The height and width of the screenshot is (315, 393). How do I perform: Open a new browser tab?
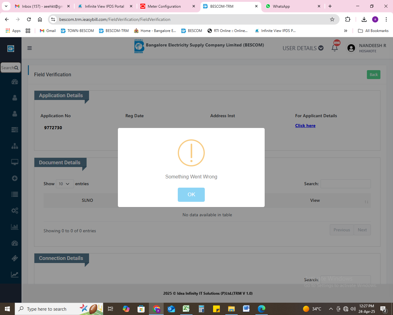click(x=330, y=6)
